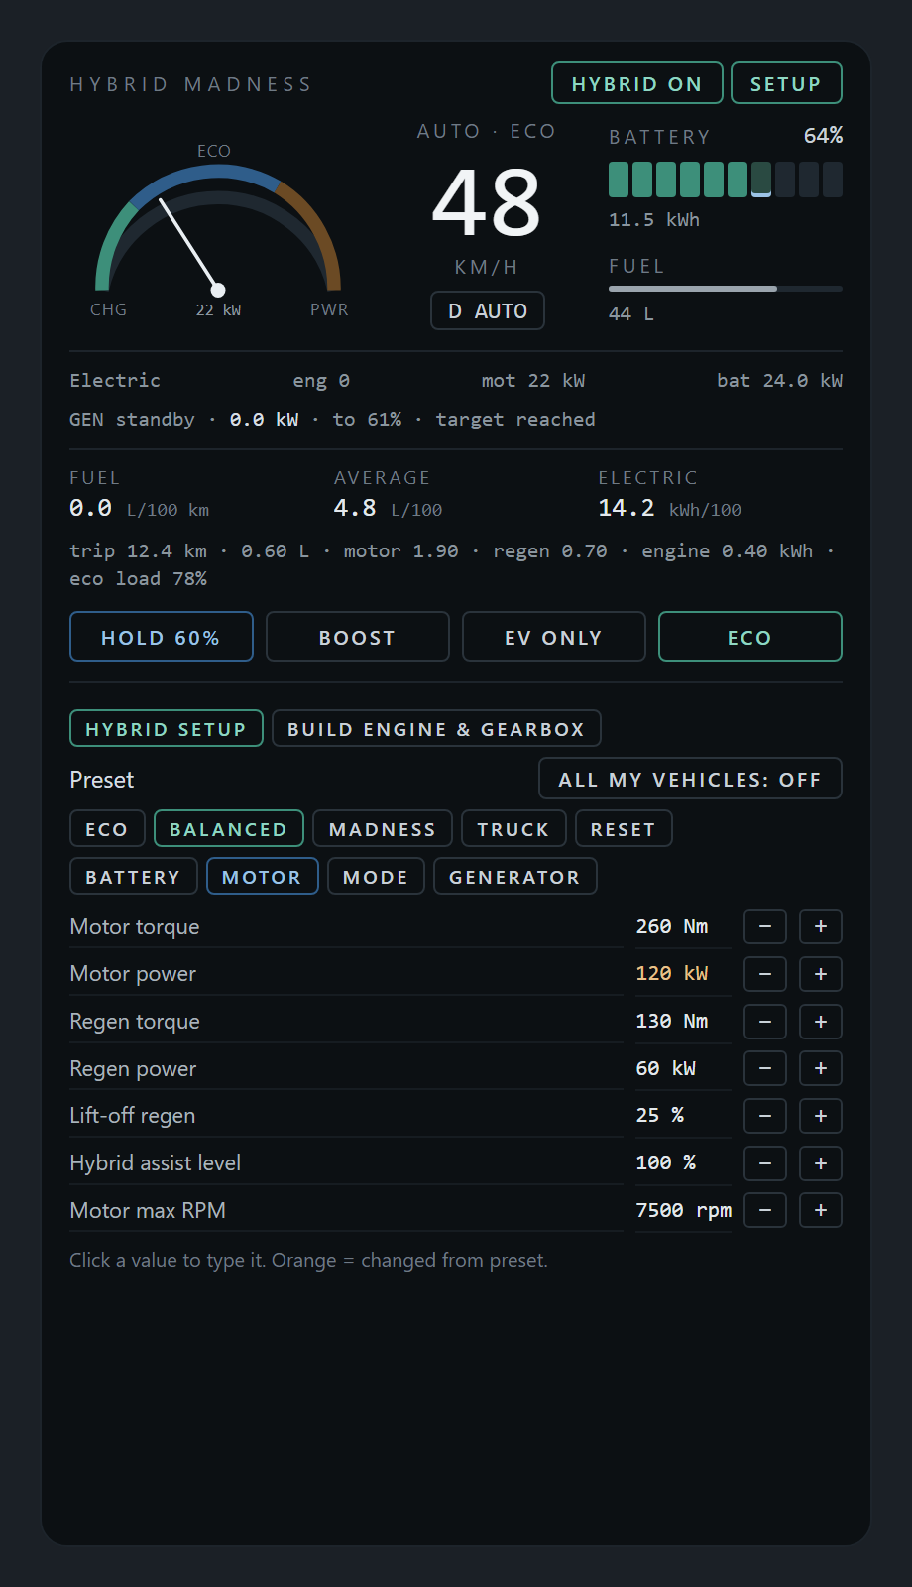
Task: Switch to GENERATOR settings tab
Action: (515, 877)
